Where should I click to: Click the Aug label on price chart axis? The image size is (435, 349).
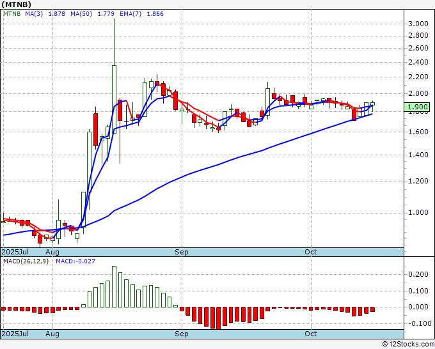pyautogui.click(x=52, y=252)
